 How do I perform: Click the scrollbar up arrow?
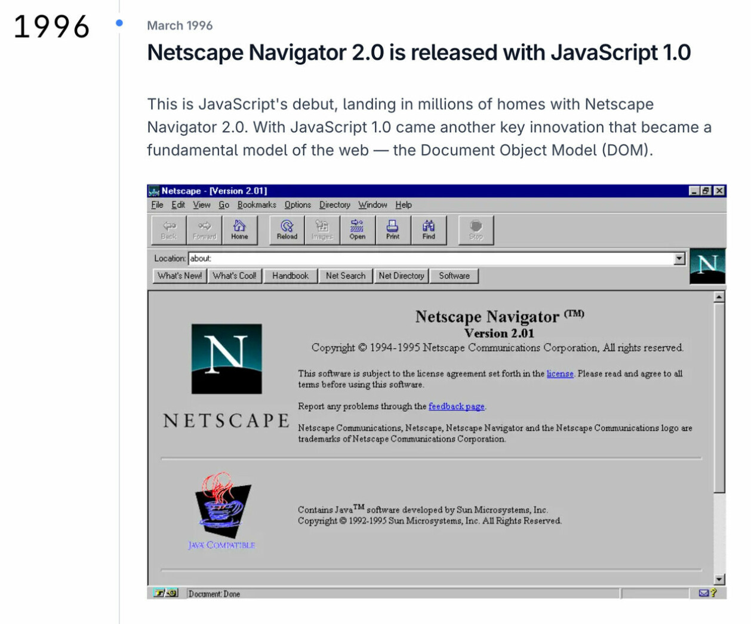pos(719,297)
